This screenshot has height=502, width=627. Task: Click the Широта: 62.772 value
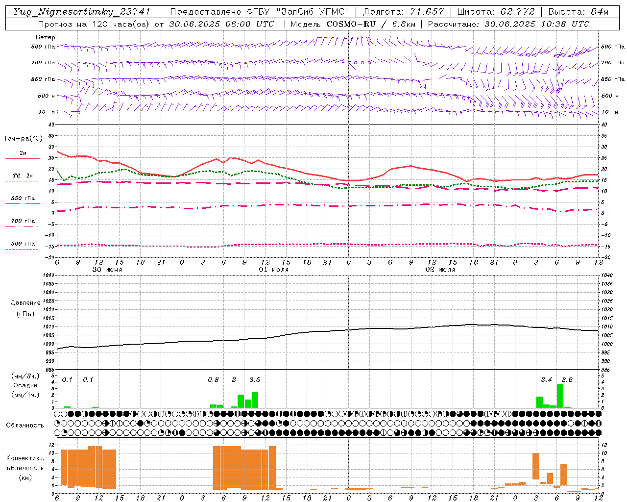pos(496,12)
